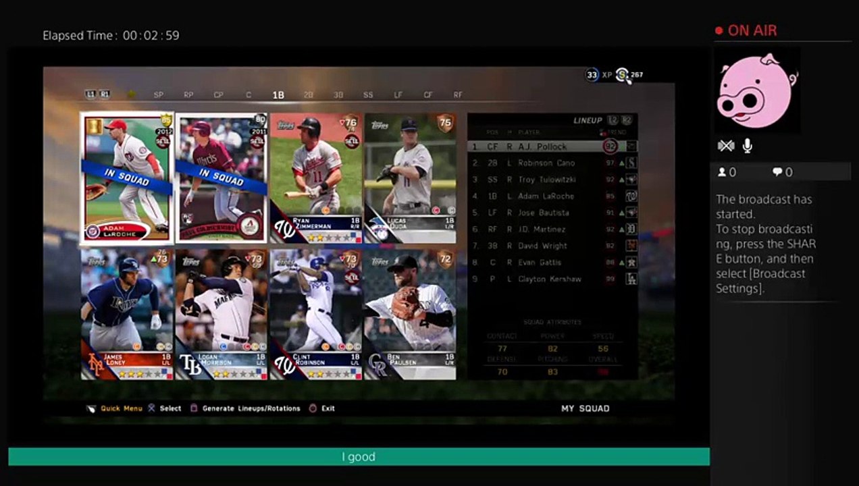Open the Quick Menu prompt
The width and height of the screenshot is (859, 486).
pos(115,408)
